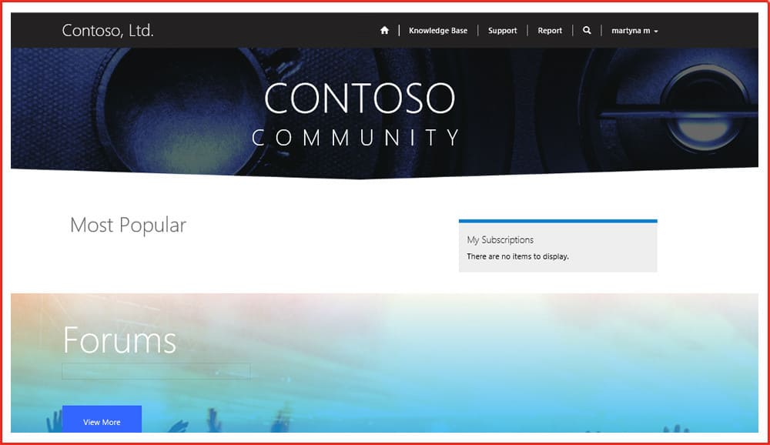Click the Home icon in navigation bar

point(384,31)
